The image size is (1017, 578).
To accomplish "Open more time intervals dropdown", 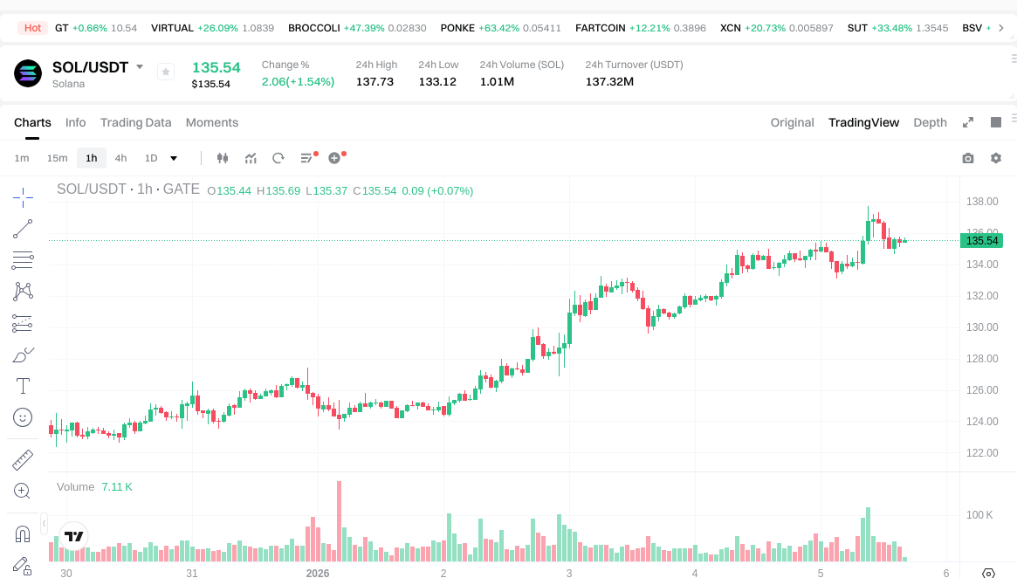I will pos(174,158).
